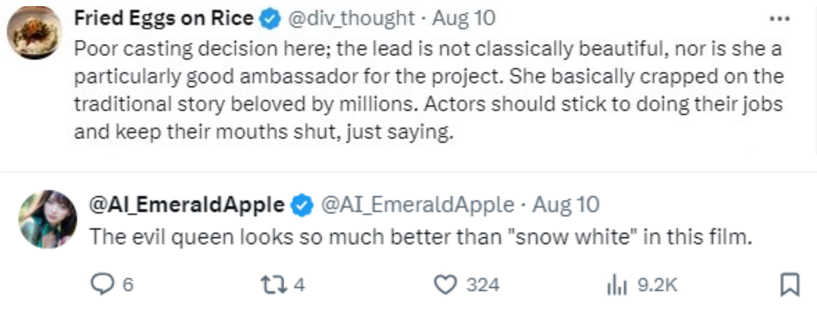Like the reply with the heart icon
The height and width of the screenshot is (315, 817).
(x=445, y=284)
